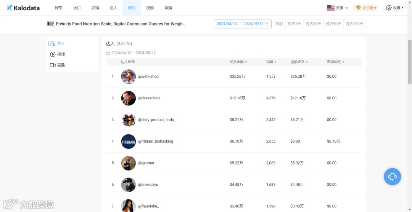
Task: Click the Kalodata logo
Action: pyautogui.click(x=23, y=8)
